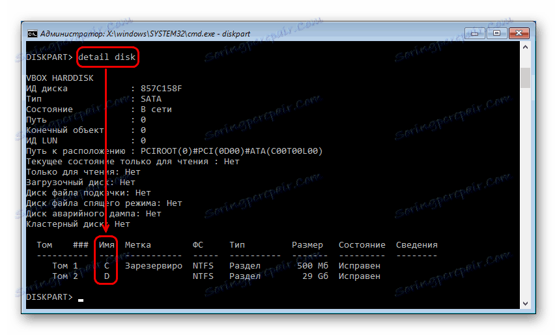Click the SATA type value
Image resolution: width=557 pixels, height=335 pixels.
[151, 99]
